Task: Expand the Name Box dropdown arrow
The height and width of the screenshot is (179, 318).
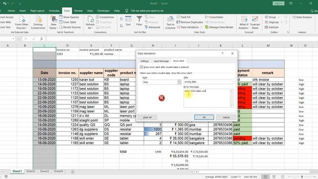Action: tap(13, 39)
